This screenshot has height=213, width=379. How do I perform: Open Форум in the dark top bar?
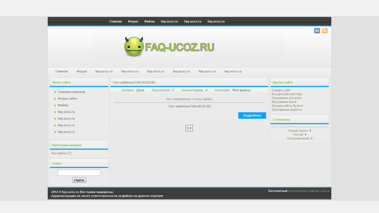[x=133, y=21]
